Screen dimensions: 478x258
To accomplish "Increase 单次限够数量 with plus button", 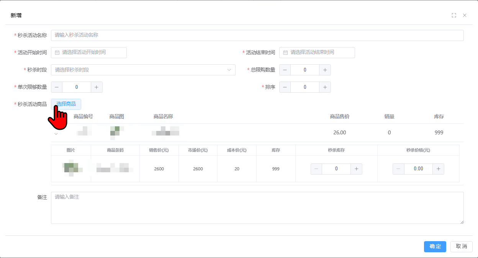I will 97,87.
